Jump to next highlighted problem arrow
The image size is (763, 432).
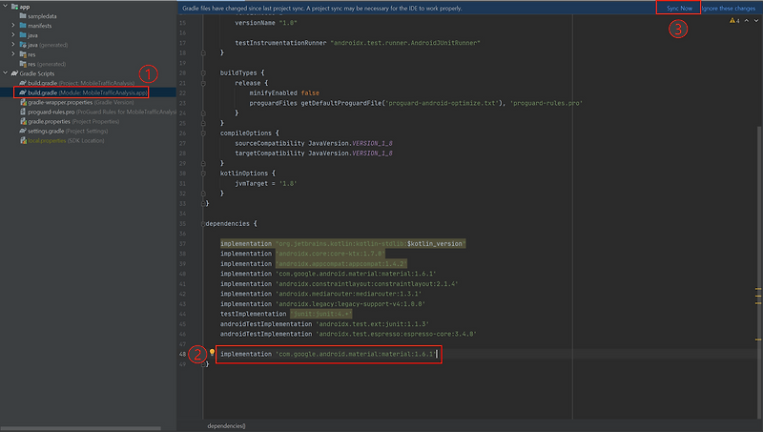755,20
